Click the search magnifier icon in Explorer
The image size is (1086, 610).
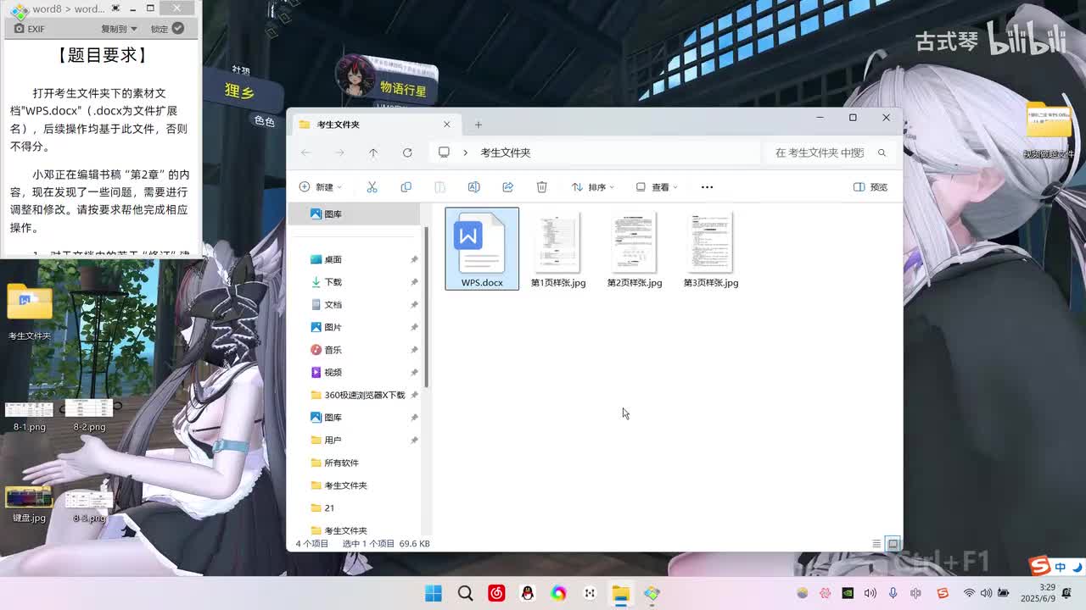click(x=882, y=152)
